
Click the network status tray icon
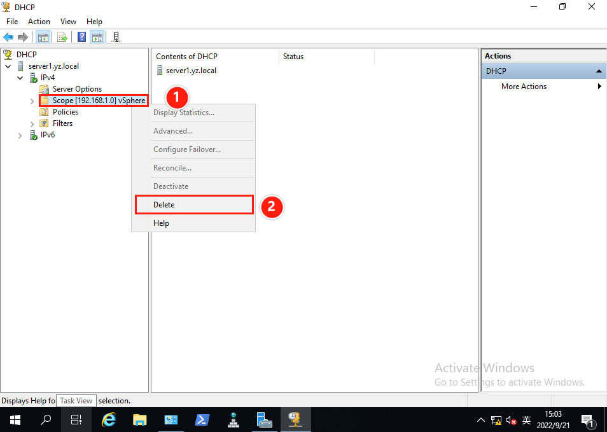click(496, 421)
